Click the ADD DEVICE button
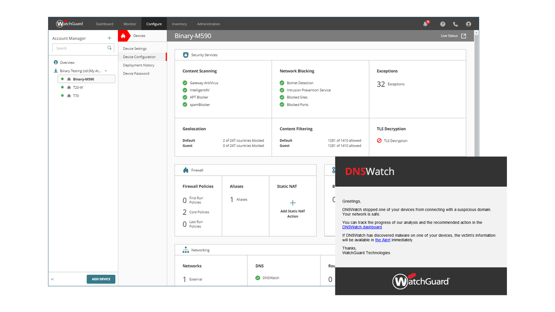This screenshot has width=555, height=312. (x=101, y=279)
